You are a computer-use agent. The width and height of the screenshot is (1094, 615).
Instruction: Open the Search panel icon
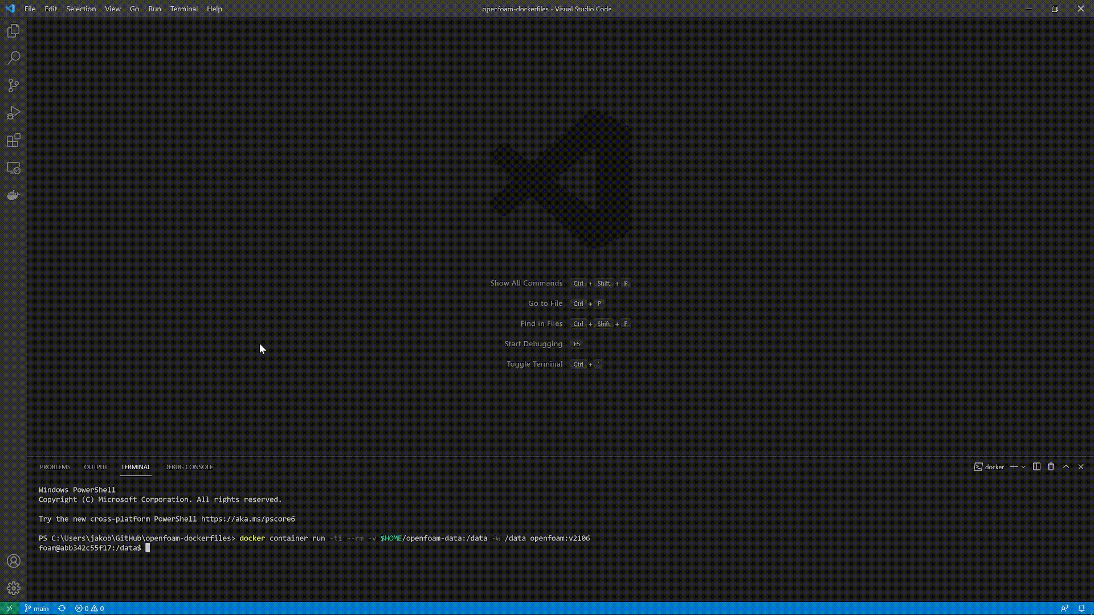(x=14, y=58)
